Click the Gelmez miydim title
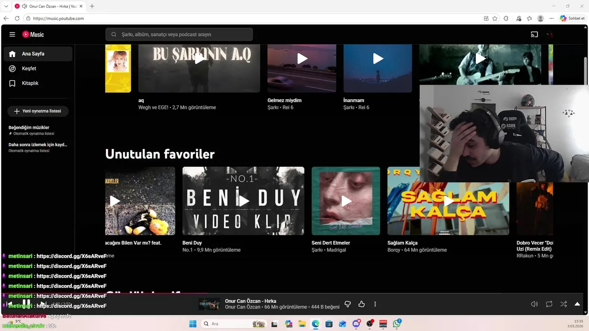589x331 pixels. [284, 100]
